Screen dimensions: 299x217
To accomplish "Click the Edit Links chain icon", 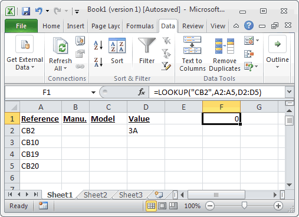I will (80, 67).
